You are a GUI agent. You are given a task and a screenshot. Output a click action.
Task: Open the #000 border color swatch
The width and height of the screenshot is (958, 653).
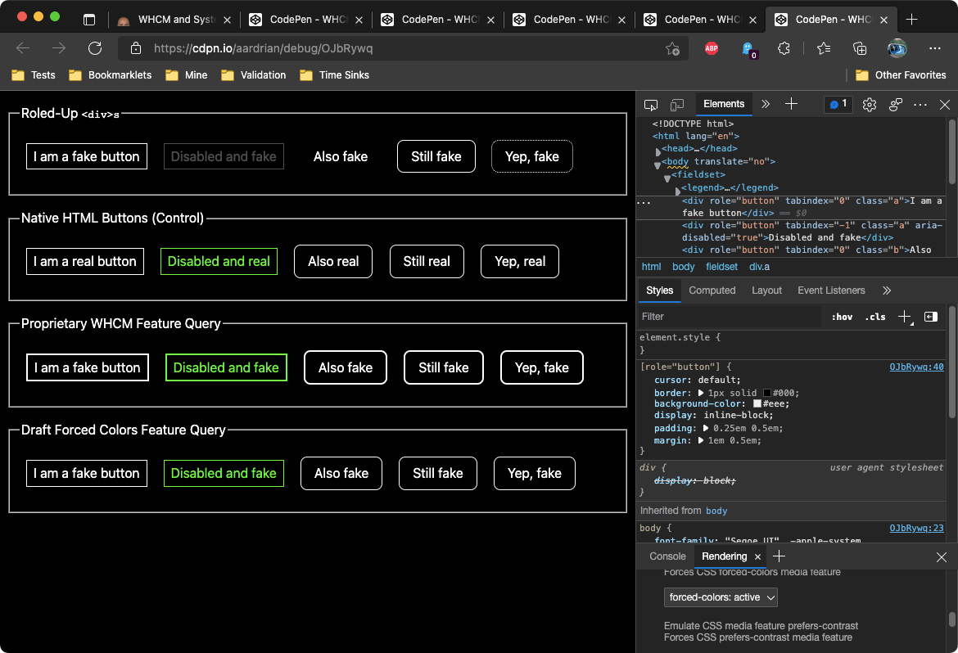point(766,393)
